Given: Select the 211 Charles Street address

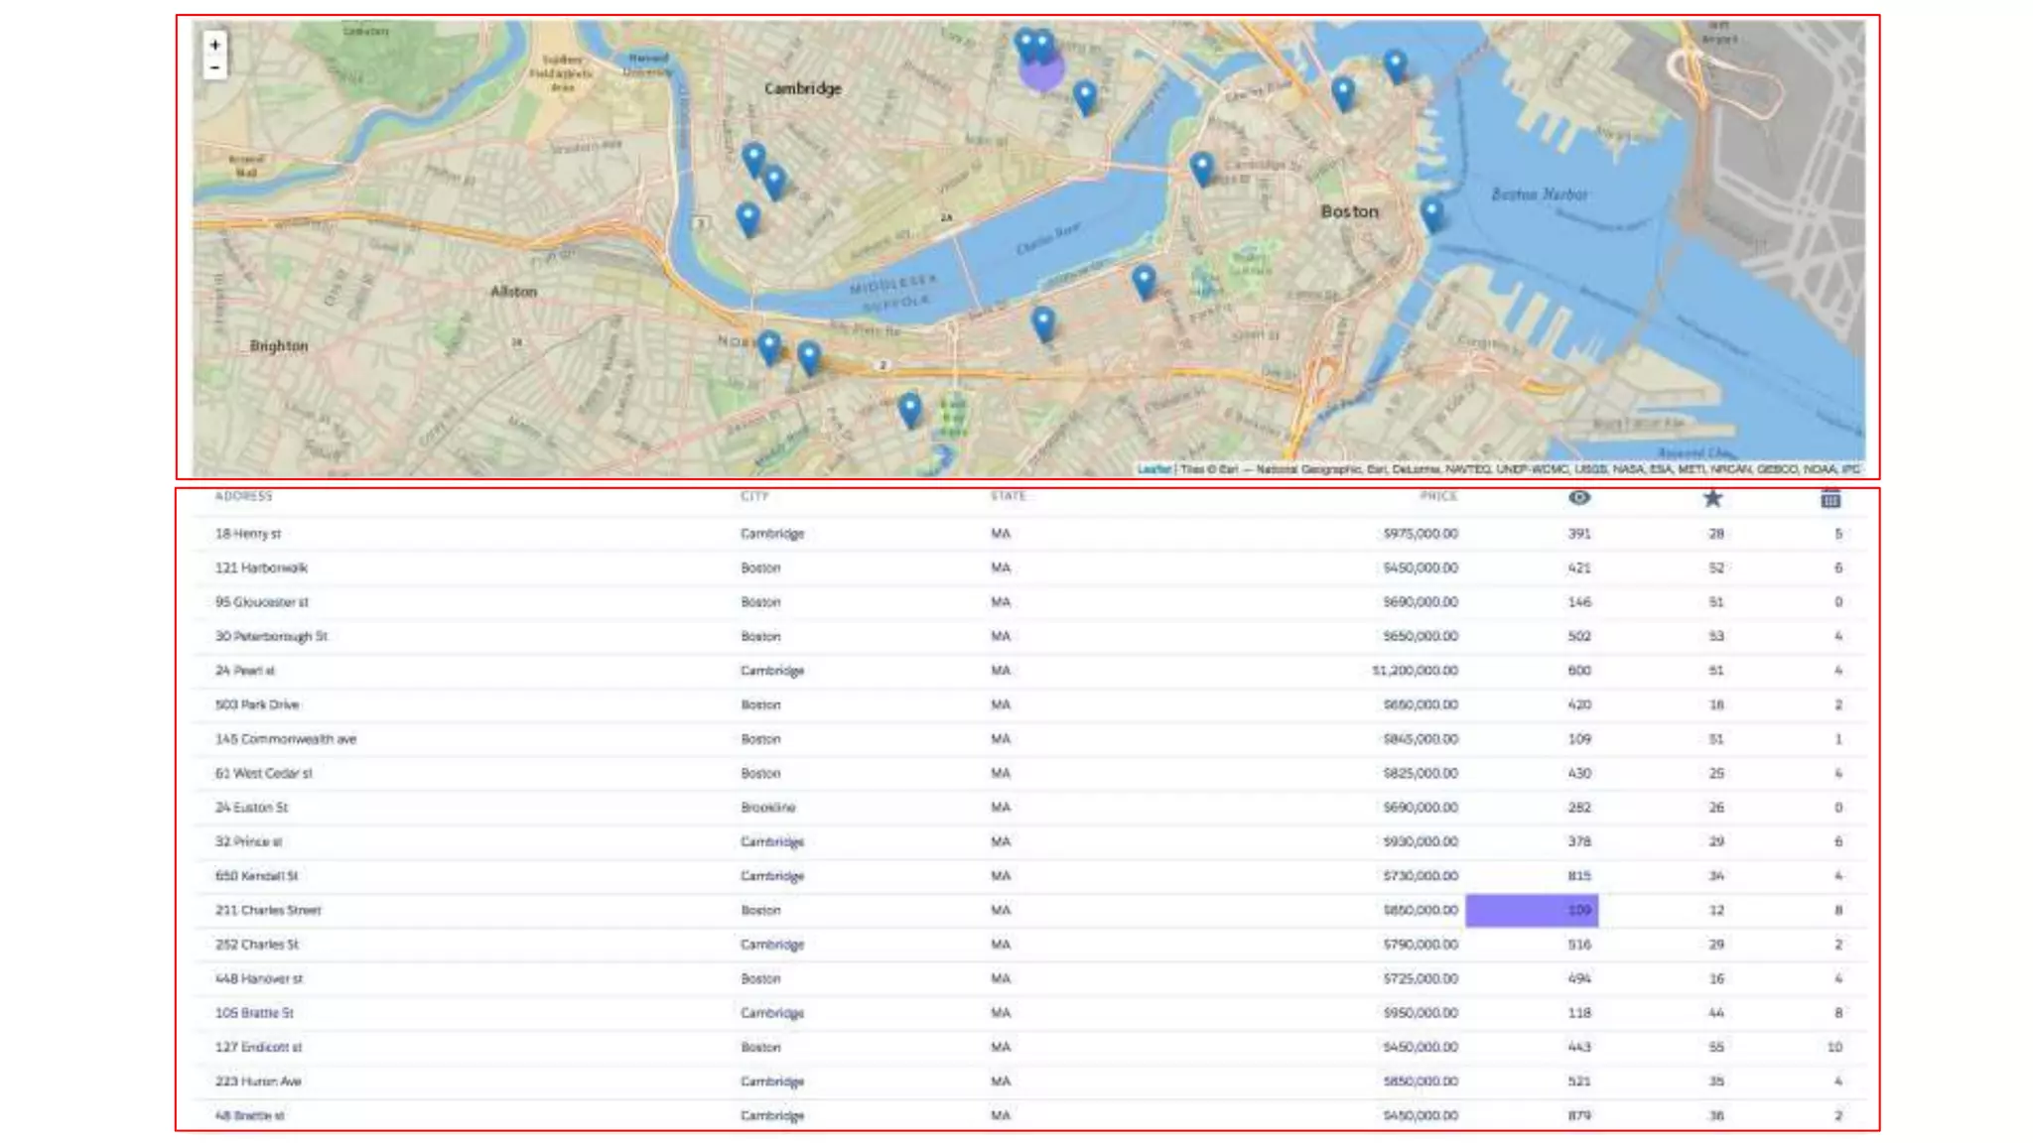Looking at the screenshot, I should click(x=268, y=910).
